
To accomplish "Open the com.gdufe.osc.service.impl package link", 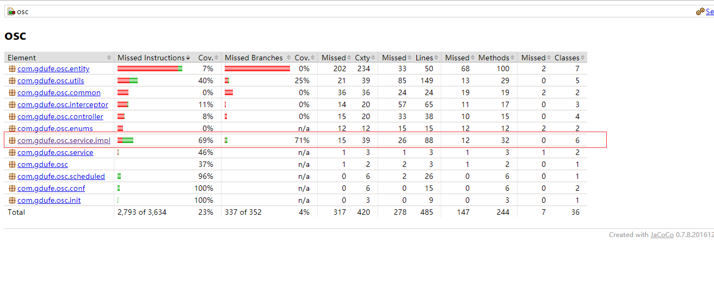I will 64,141.
